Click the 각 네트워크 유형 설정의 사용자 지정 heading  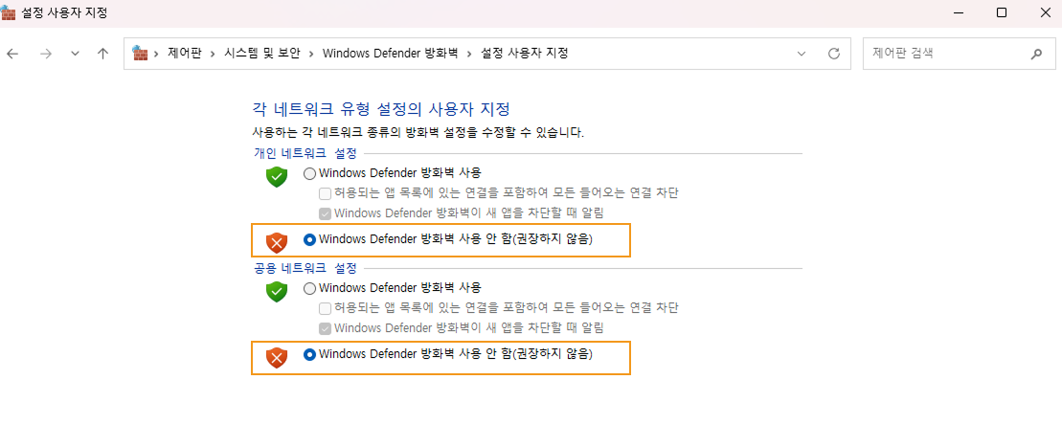(380, 108)
